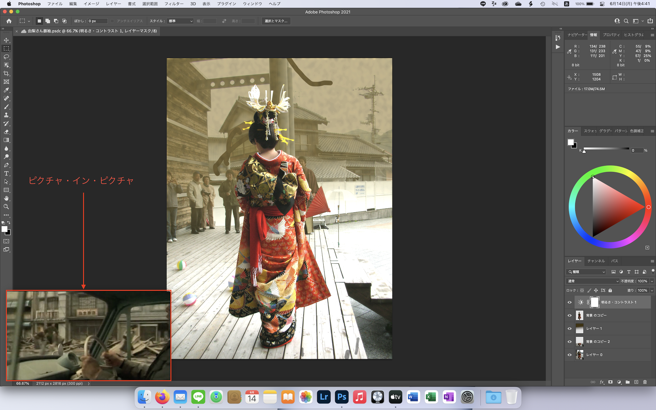
Task: Select the Zoom tool in toolbar
Action: pyautogui.click(x=6, y=207)
